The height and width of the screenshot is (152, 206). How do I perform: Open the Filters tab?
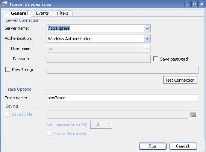coord(63,13)
